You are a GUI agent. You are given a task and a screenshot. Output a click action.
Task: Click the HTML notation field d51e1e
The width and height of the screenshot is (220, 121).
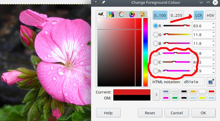[x=194, y=82]
